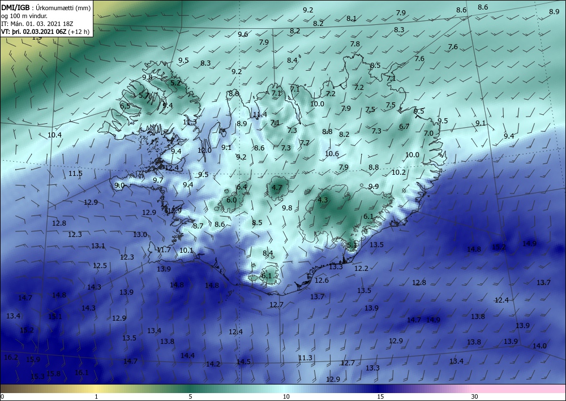This screenshot has height=401, width=566.
Task: Click the value 16.2 on the map
Action: tap(11, 357)
